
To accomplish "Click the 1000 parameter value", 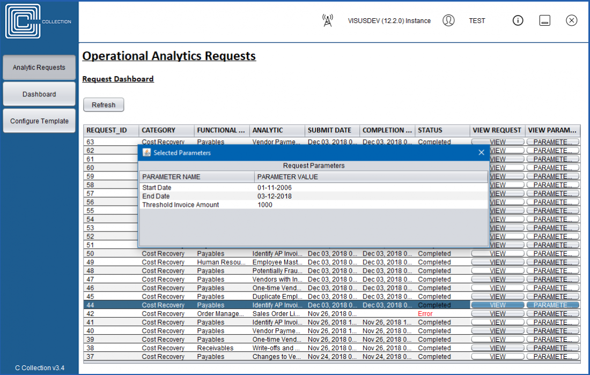I will [x=265, y=205].
